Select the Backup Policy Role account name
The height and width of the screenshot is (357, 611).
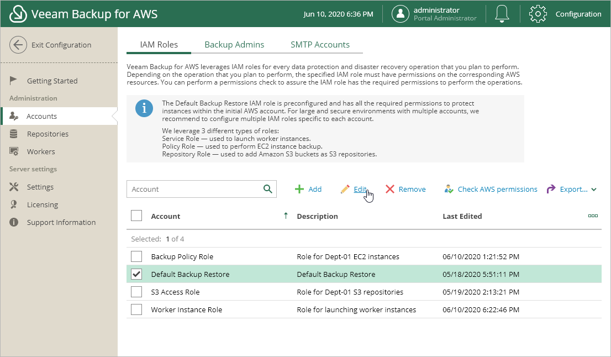click(182, 256)
